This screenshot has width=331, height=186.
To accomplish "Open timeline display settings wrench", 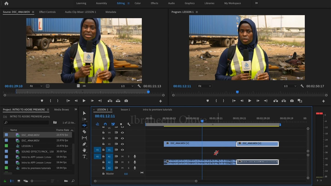I will pos(129,124).
